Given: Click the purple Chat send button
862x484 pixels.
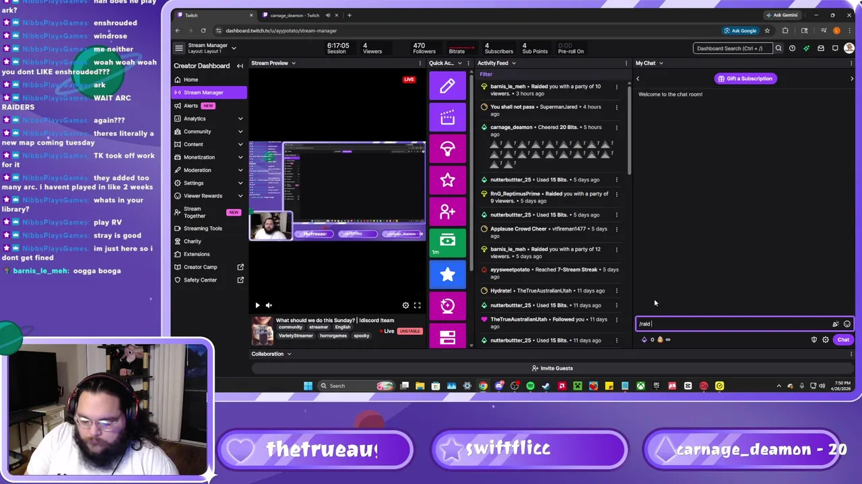Looking at the screenshot, I should (x=843, y=339).
